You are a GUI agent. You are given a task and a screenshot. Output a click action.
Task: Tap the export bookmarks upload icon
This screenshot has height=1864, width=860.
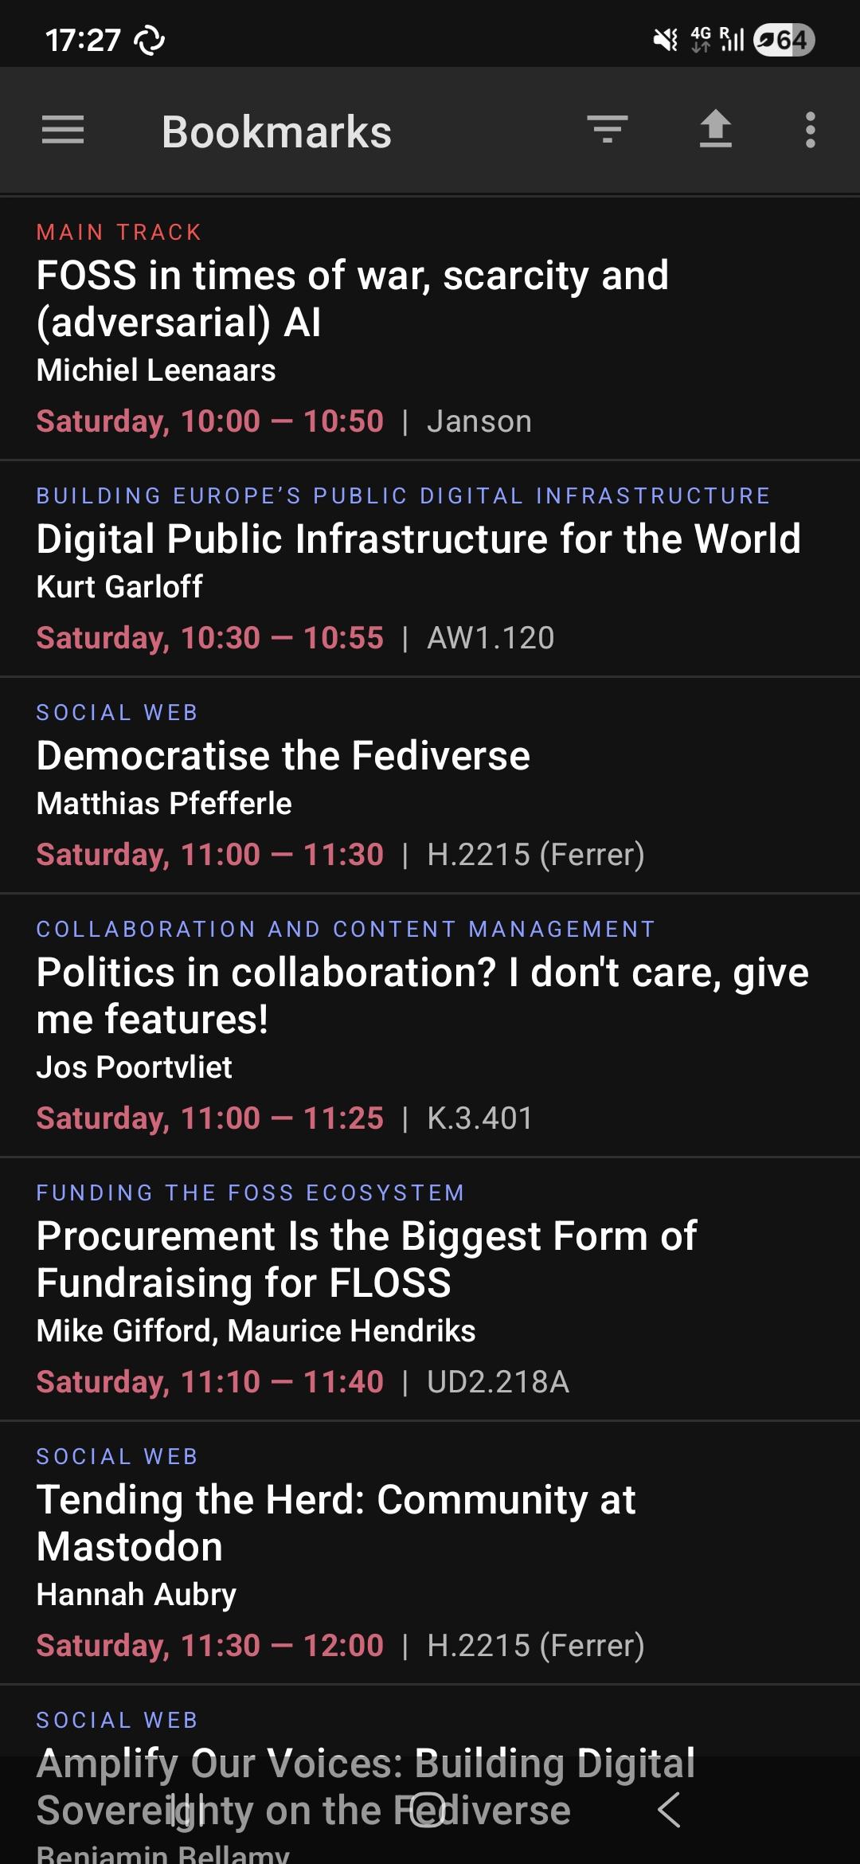click(715, 130)
